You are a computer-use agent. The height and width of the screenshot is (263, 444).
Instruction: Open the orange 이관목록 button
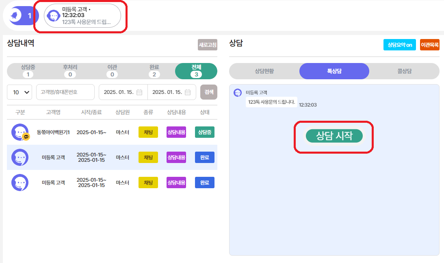coord(429,45)
